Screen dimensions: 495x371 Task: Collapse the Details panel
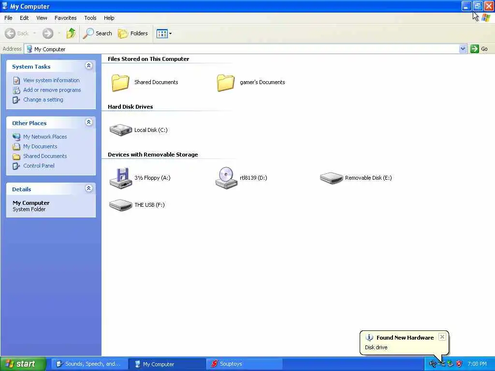tap(89, 188)
